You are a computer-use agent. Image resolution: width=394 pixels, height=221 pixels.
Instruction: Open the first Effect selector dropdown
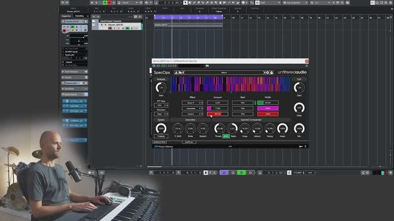tap(193, 103)
